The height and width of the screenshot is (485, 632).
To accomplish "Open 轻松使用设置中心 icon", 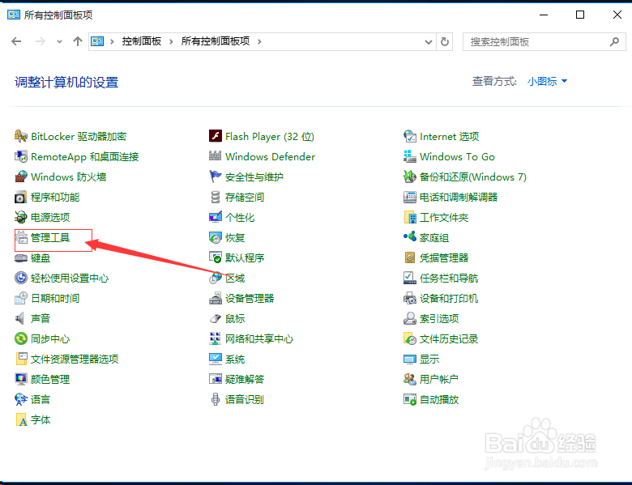I will (x=20, y=278).
